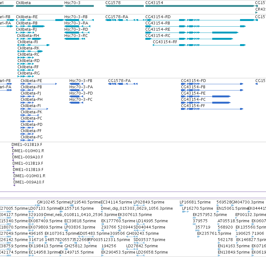
Task: Click the CG1578-RA transcript glyph
Action: (x=124, y=20)
